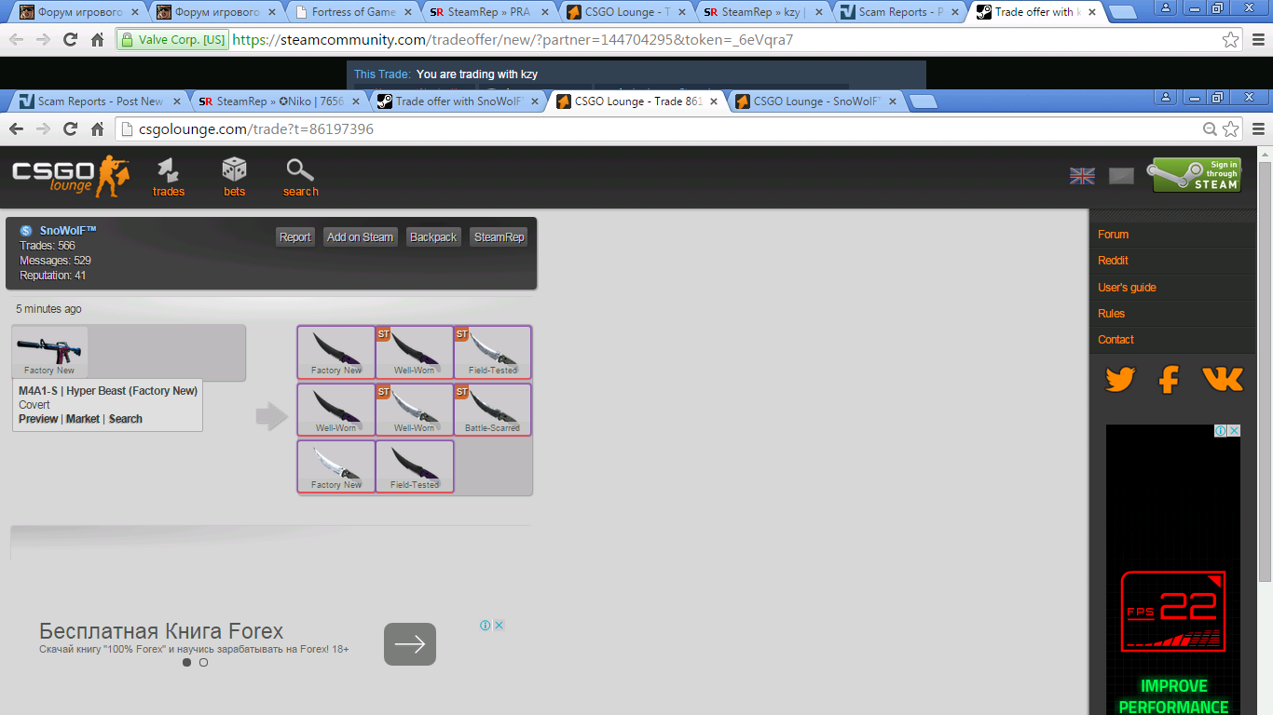Screen dimensions: 1273x715
Task: Open the SteamRep profile button
Action: pyautogui.click(x=499, y=237)
